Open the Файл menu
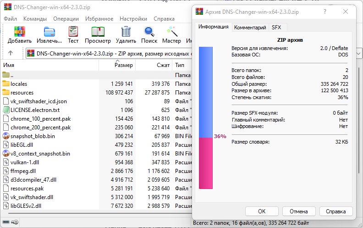 (10, 19)
